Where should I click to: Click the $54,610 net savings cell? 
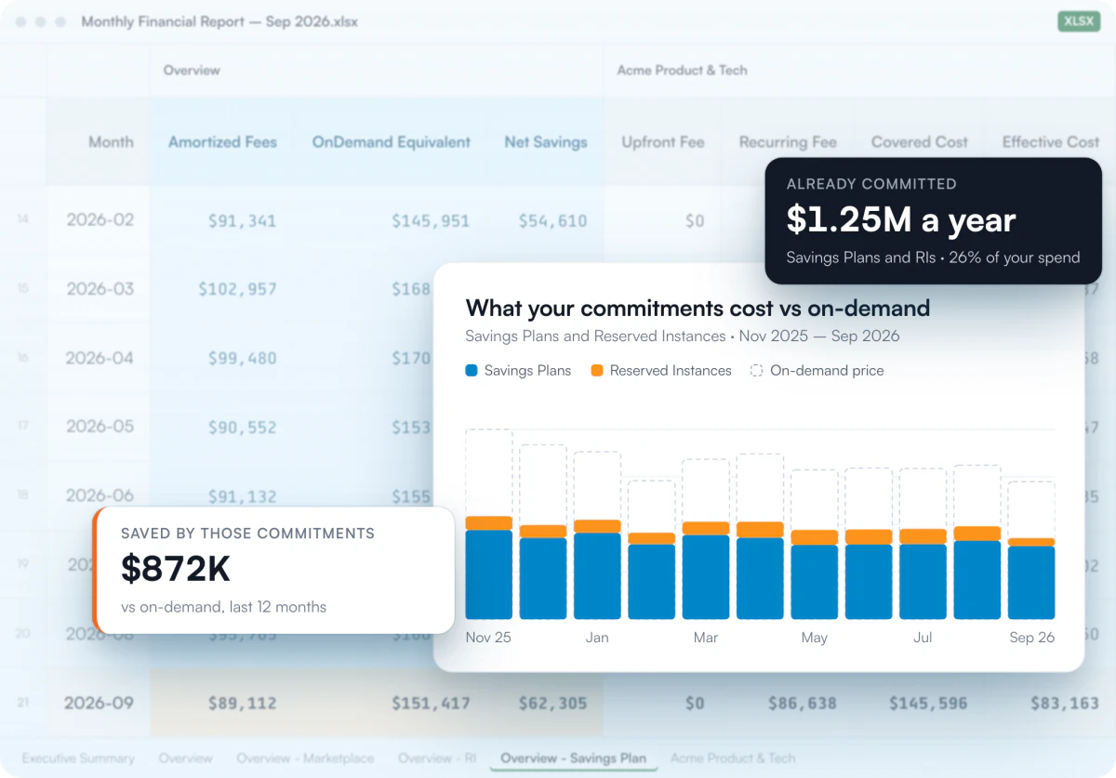546,221
